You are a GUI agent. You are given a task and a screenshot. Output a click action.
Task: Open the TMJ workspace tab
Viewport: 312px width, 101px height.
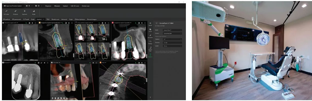[48, 19]
